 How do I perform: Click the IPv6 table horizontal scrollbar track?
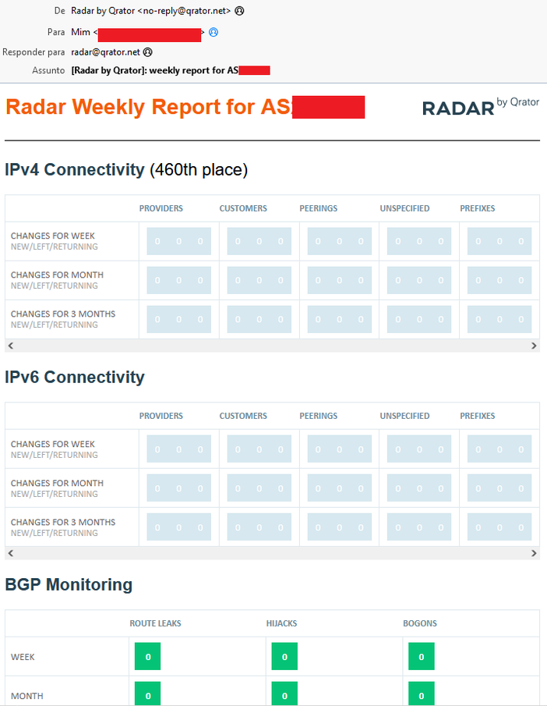coord(272,553)
